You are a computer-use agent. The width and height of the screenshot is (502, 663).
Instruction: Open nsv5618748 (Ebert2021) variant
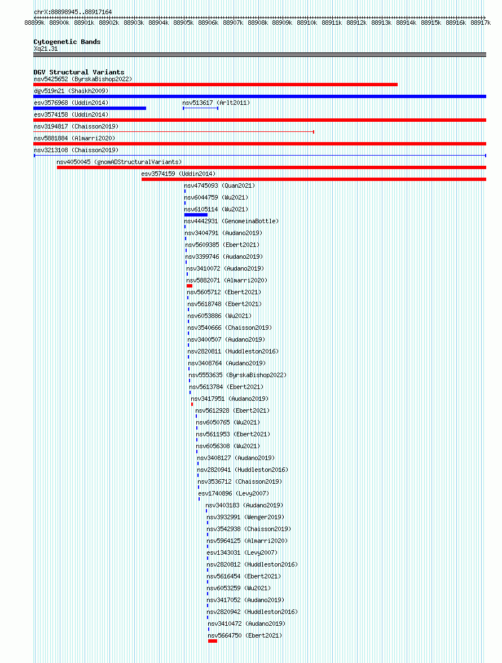(224, 304)
